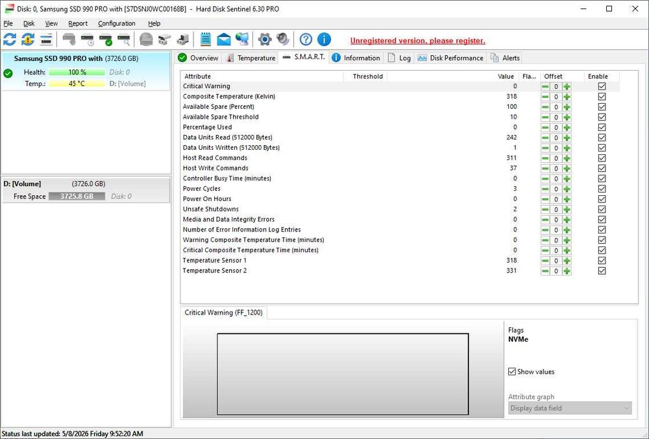Click the refresh icon with yellow warning sign
Image resolution: width=649 pixels, height=439 pixels.
point(28,40)
